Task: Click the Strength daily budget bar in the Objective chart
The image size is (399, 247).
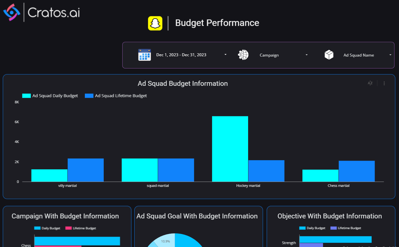Action: (x=335, y=239)
